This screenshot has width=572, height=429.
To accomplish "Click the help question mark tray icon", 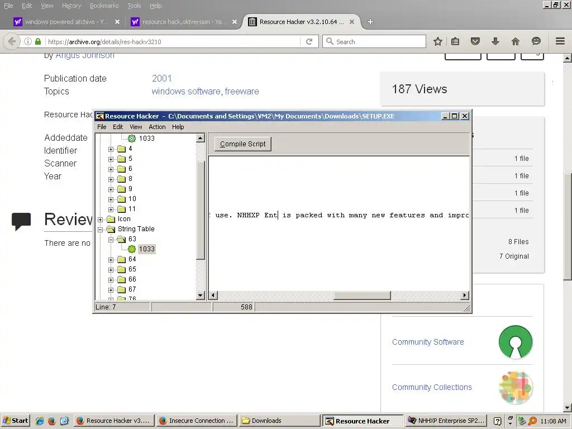I will click(497, 421).
